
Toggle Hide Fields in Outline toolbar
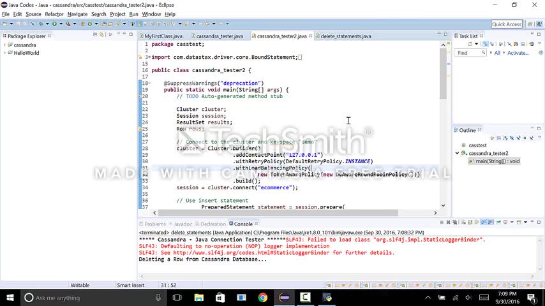[512, 138]
